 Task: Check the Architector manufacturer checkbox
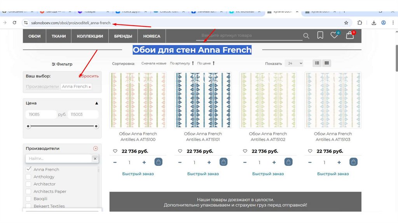[x=28, y=184]
